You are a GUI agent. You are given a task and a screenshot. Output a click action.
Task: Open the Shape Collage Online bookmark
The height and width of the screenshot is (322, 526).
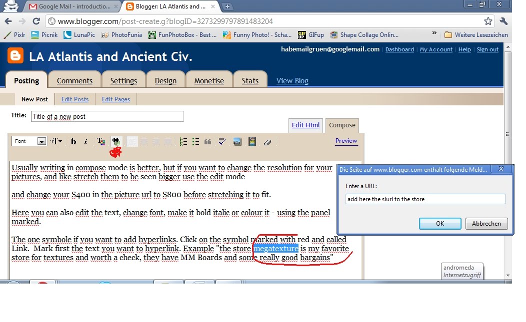[x=364, y=35]
